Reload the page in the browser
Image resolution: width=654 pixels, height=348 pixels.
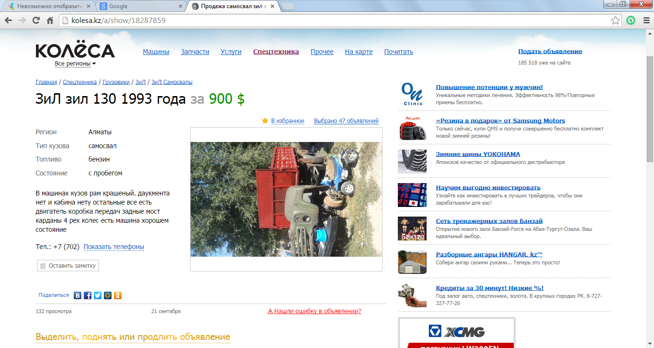click(36, 21)
